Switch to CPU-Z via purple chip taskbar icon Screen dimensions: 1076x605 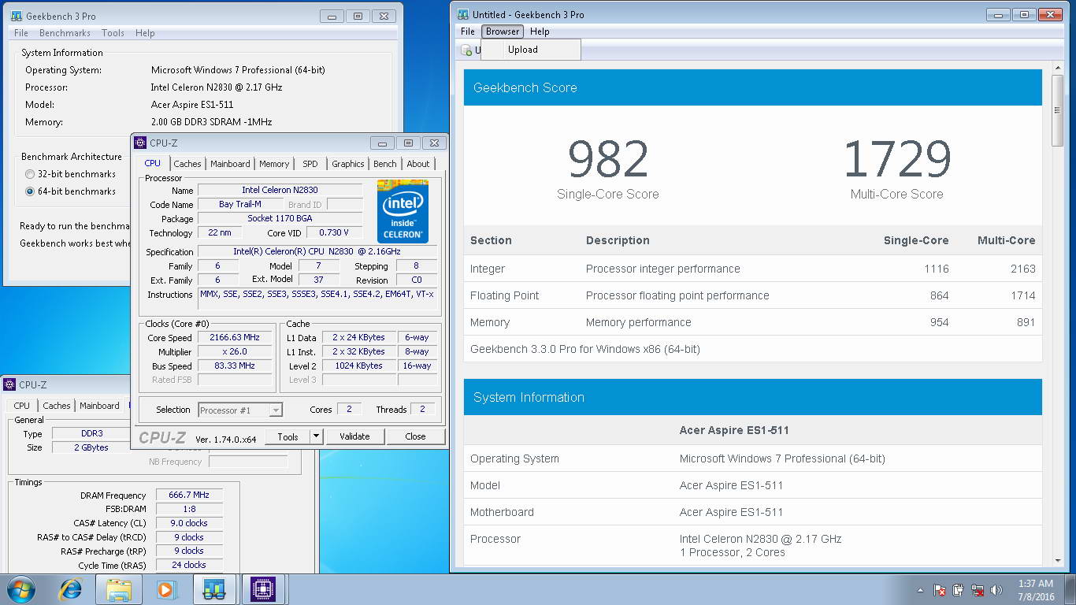click(x=263, y=589)
